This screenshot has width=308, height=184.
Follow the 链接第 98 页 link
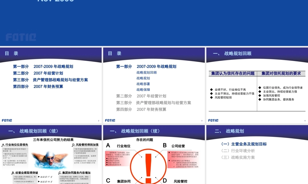(47, 182)
